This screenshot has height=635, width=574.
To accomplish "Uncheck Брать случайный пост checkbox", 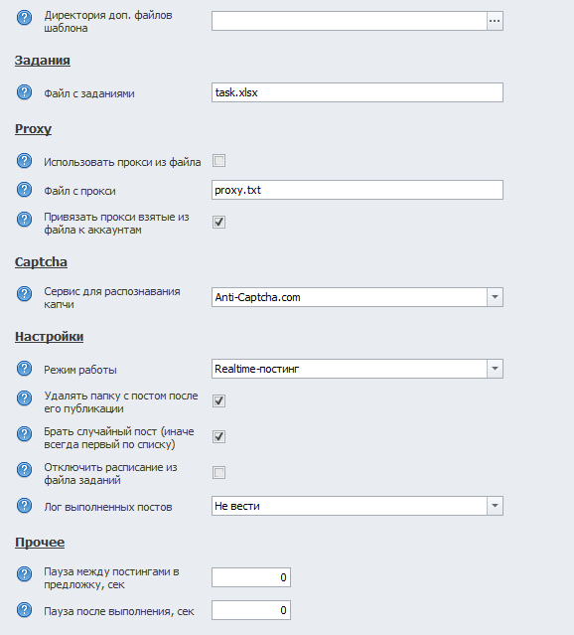I will pyautogui.click(x=219, y=436).
